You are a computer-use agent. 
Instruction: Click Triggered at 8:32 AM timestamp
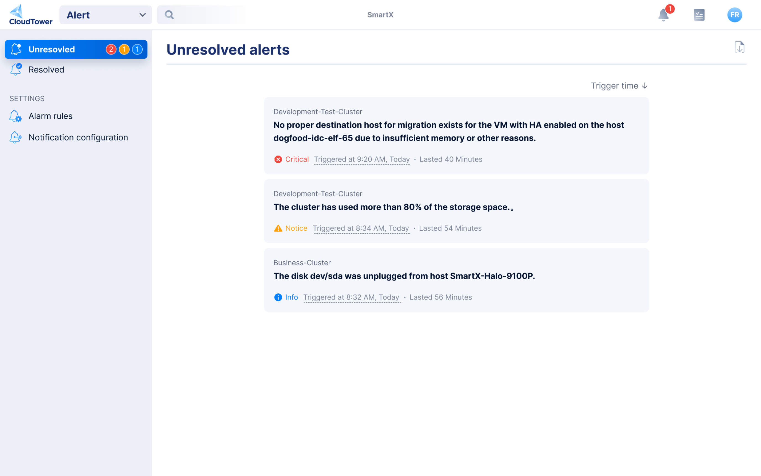click(x=351, y=297)
